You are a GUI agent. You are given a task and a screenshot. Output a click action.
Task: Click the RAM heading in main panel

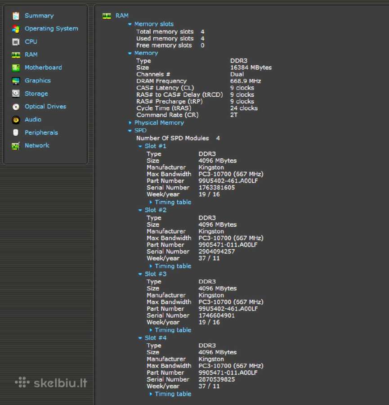click(122, 16)
